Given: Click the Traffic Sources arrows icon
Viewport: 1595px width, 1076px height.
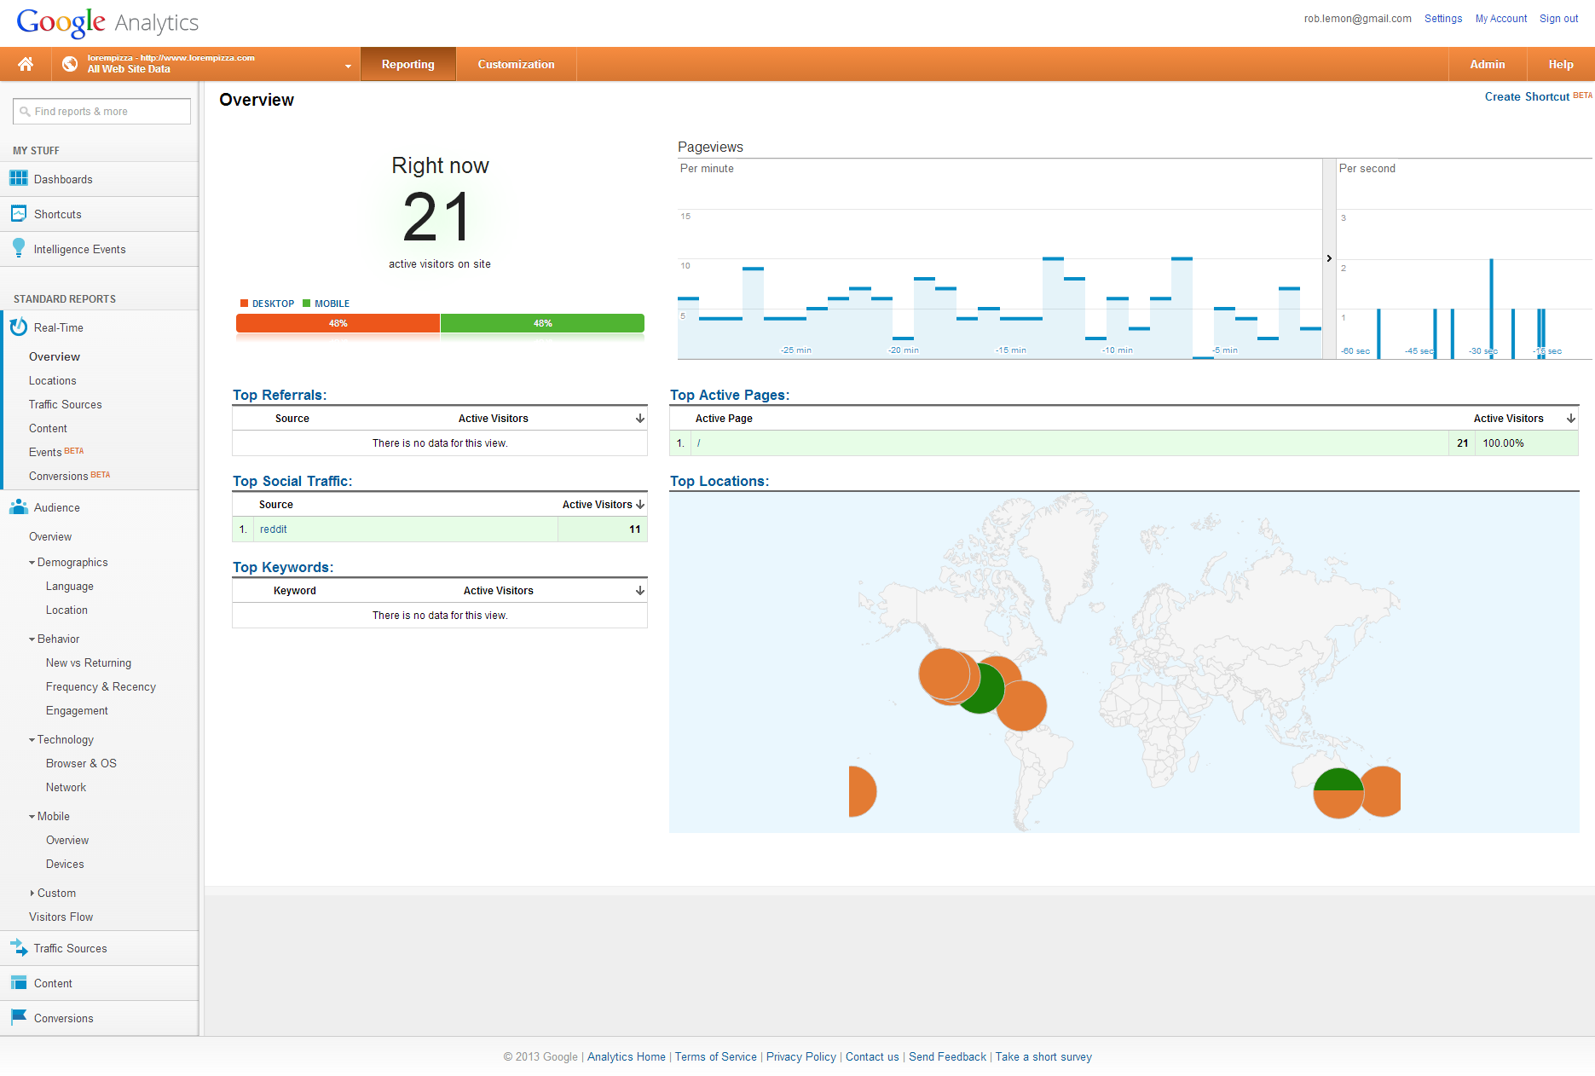Looking at the screenshot, I should pos(19,947).
